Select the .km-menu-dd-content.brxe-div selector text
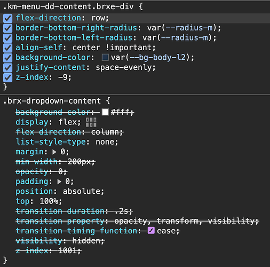Screen dimensions: 270x267 pyautogui.click(x=68, y=7)
